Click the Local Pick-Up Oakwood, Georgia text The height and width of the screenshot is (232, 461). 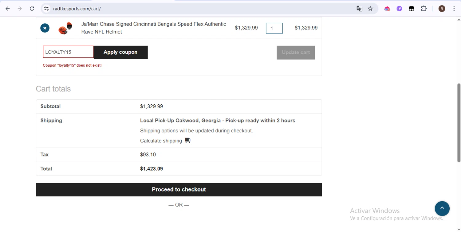click(218, 121)
